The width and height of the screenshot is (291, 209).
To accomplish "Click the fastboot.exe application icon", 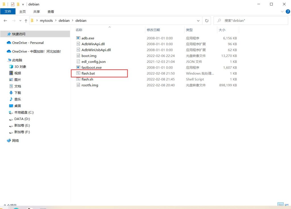I will point(78,67).
